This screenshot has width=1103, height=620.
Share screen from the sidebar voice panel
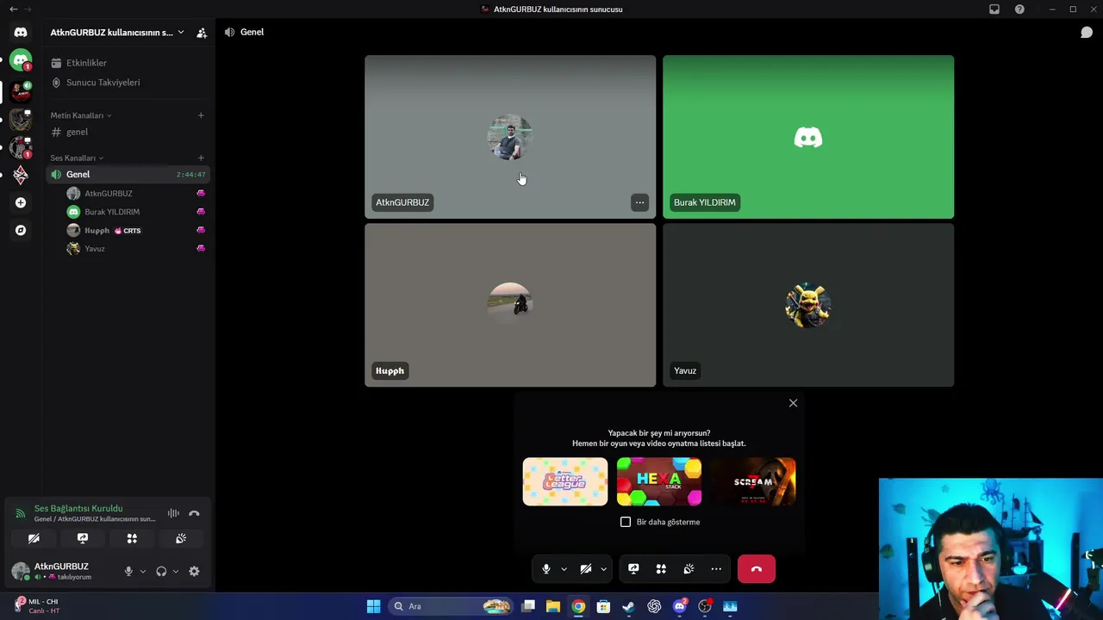(83, 538)
